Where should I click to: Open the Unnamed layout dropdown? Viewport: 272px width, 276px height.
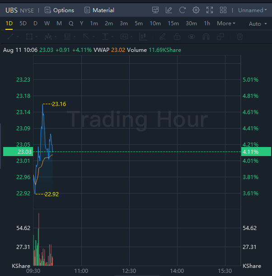point(252,10)
